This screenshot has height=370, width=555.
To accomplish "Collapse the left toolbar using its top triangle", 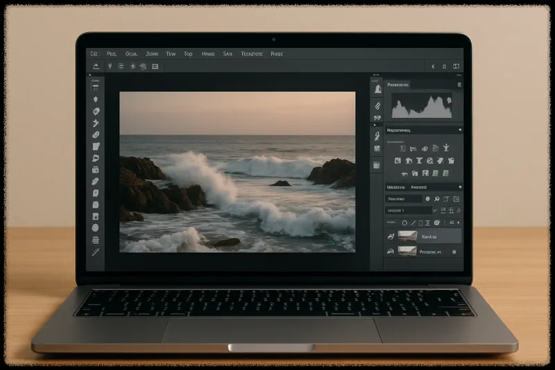I will (x=90, y=75).
